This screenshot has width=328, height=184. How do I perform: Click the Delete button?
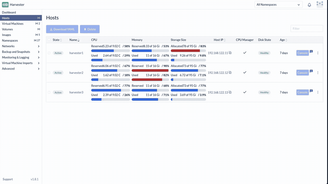(x=90, y=29)
